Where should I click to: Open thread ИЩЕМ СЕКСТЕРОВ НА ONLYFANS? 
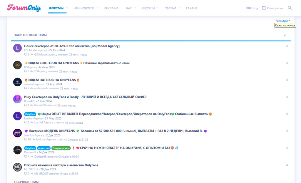[x=77, y=63]
